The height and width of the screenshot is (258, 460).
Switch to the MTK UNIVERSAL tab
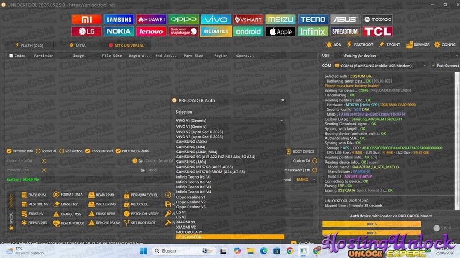126,45
